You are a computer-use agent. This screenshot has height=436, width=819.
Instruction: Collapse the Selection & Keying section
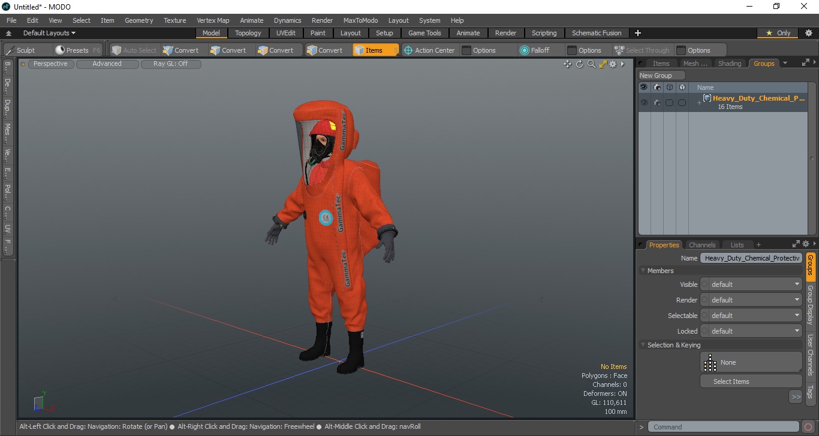pos(643,345)
